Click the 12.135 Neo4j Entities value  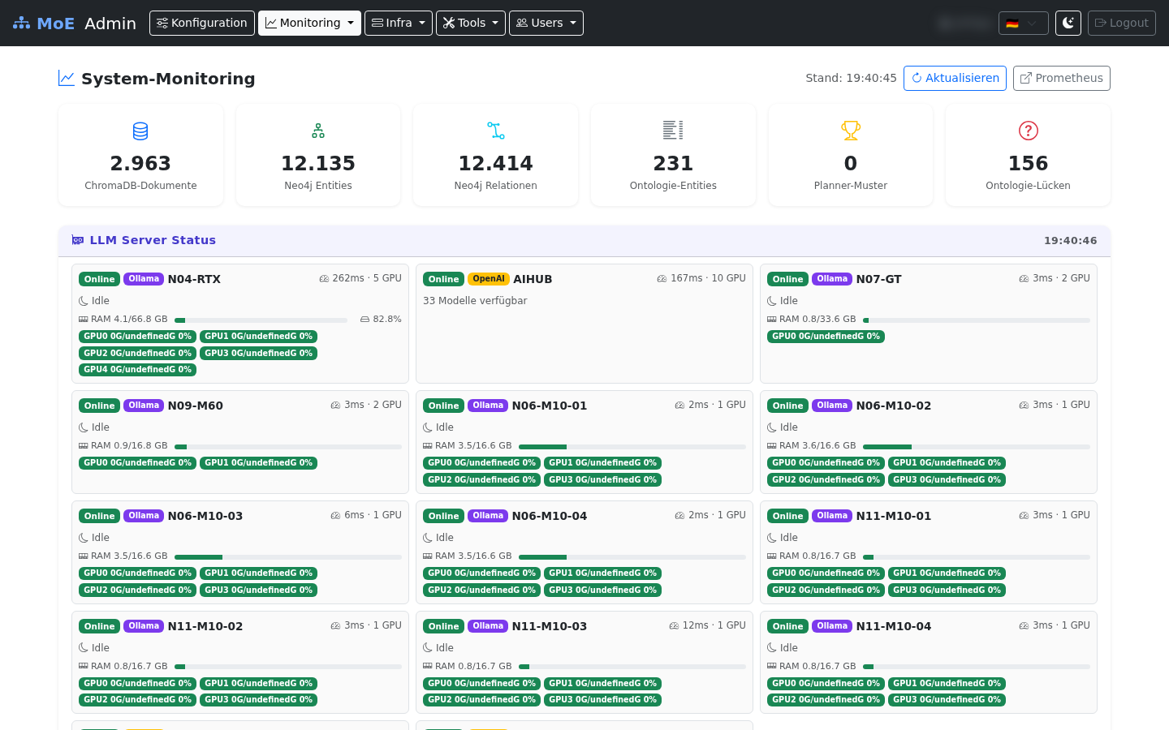[x=318, y=163]
